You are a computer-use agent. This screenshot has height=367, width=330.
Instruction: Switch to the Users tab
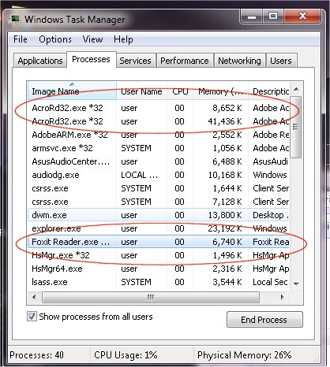tap(281, 61)
